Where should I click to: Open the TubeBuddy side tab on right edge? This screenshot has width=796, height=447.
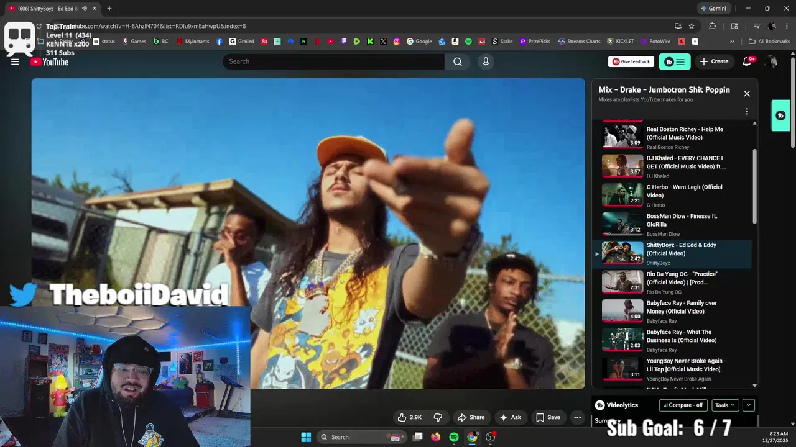point(780,115)
